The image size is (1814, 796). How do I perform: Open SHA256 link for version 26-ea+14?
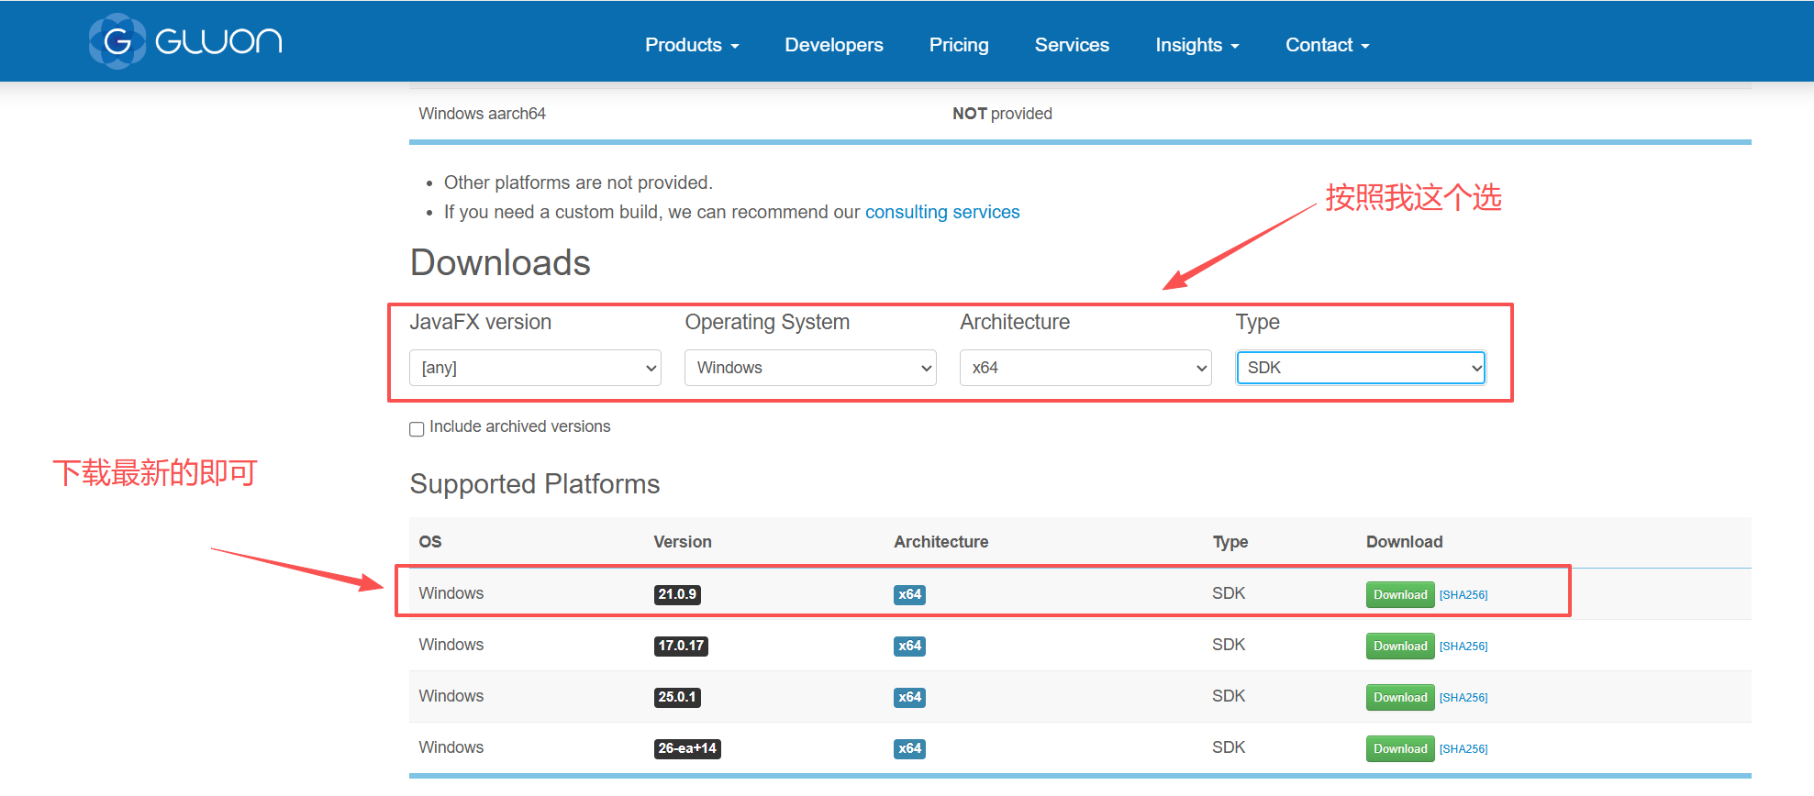pyautogui.click(x=1463, y=749)
